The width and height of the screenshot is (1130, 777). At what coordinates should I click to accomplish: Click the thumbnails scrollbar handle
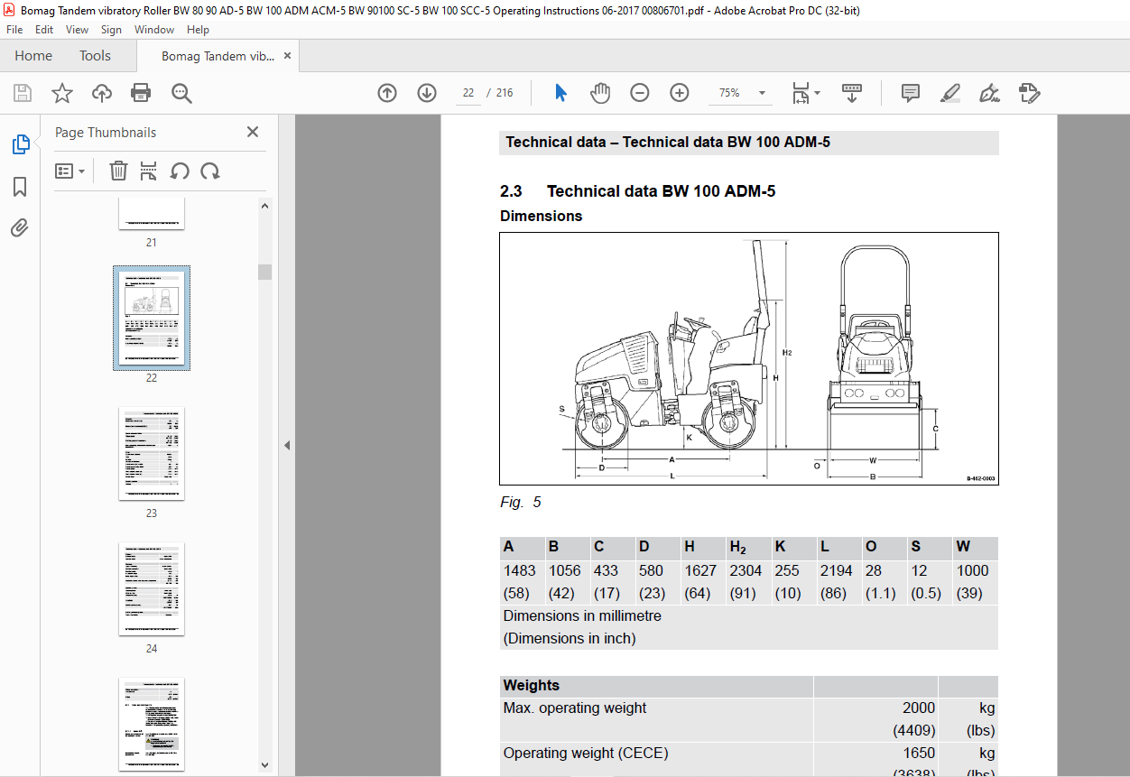[264, 272]
